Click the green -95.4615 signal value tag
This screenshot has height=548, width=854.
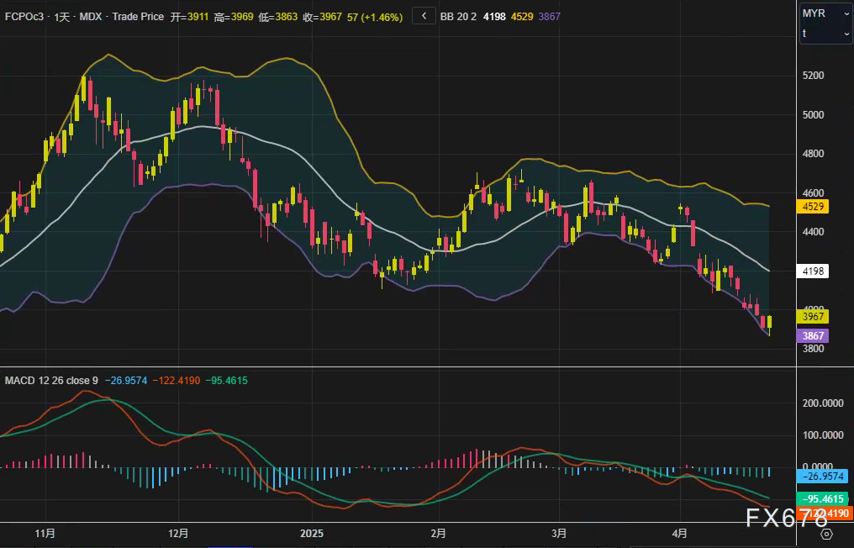point(824,498)
